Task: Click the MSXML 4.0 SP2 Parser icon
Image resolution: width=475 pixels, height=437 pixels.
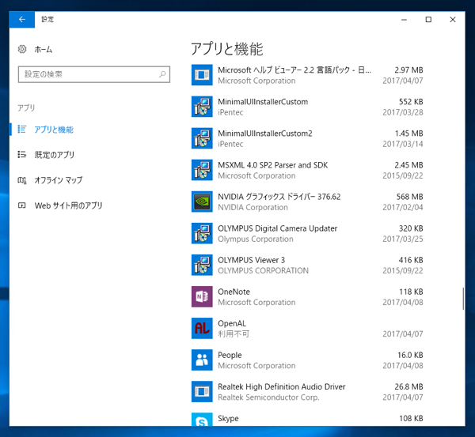Action: pyautogui.click(x=202, y=170)
